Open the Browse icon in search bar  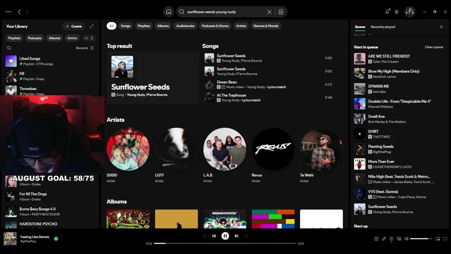click(x=281, y=12)
